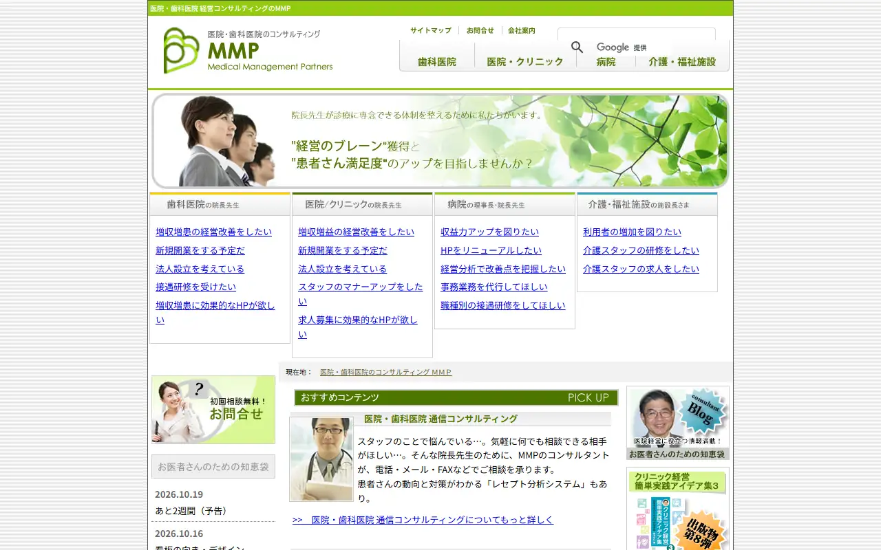Click the Google search magnifier icon
This screenshot has width=881, height=550.
[577, 47]
